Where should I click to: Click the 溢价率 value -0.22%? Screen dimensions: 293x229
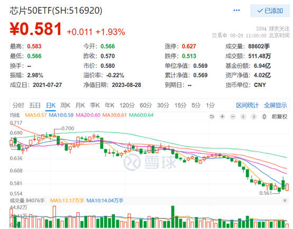pos(115,75)
